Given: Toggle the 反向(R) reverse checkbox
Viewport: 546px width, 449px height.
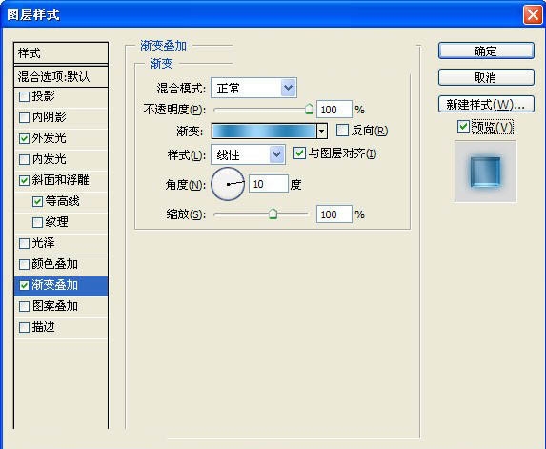Looking at the screenshot, I should (342, 131).
